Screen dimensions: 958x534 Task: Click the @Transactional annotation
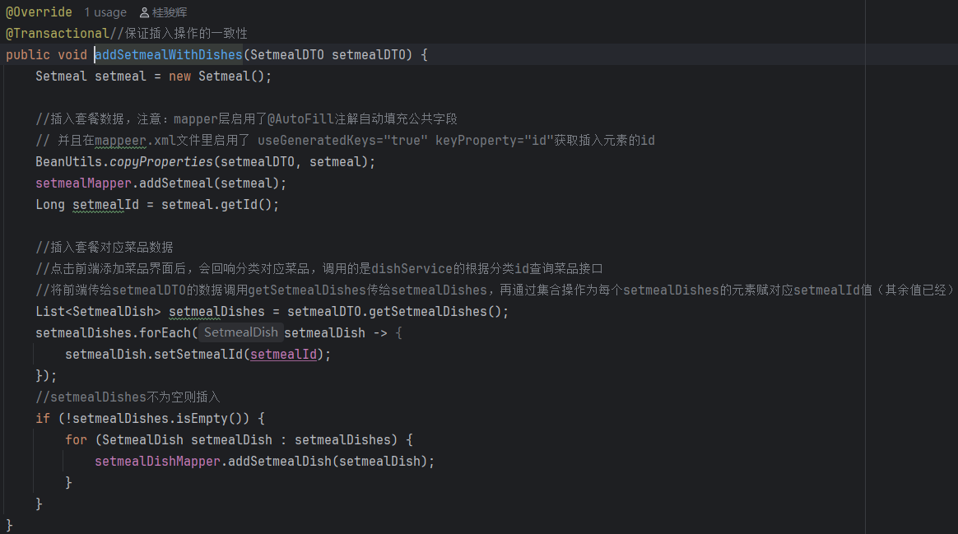tap(58, 33)
